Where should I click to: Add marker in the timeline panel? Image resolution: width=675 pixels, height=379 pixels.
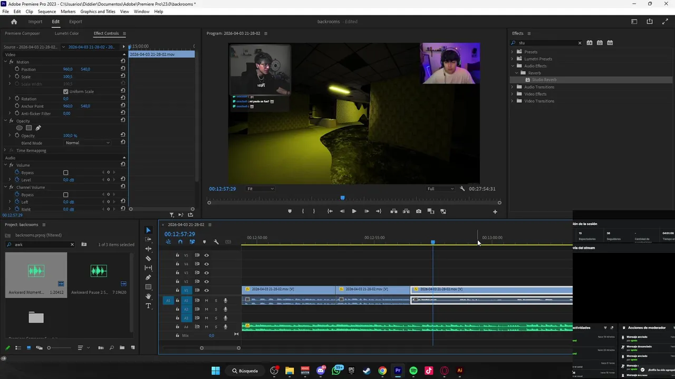pyautogui.click(x=205, y=242)
